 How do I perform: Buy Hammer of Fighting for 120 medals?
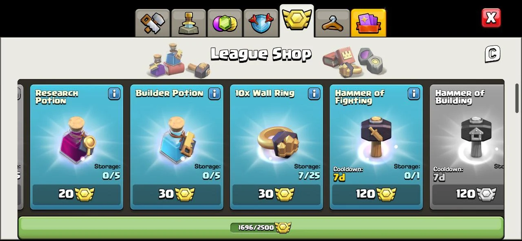pyautogui.click(x=376, y=194)
